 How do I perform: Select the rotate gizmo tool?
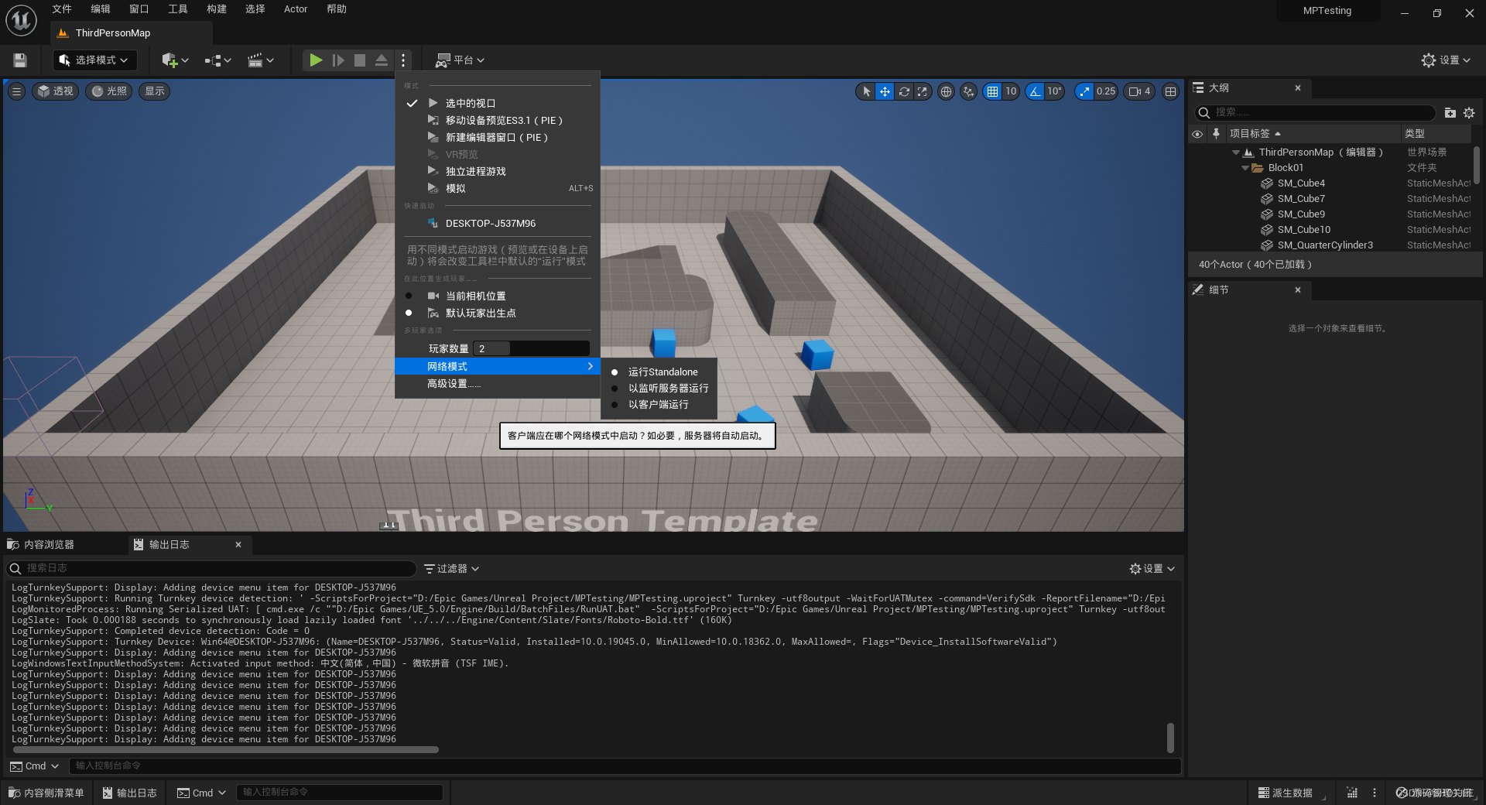903,91
